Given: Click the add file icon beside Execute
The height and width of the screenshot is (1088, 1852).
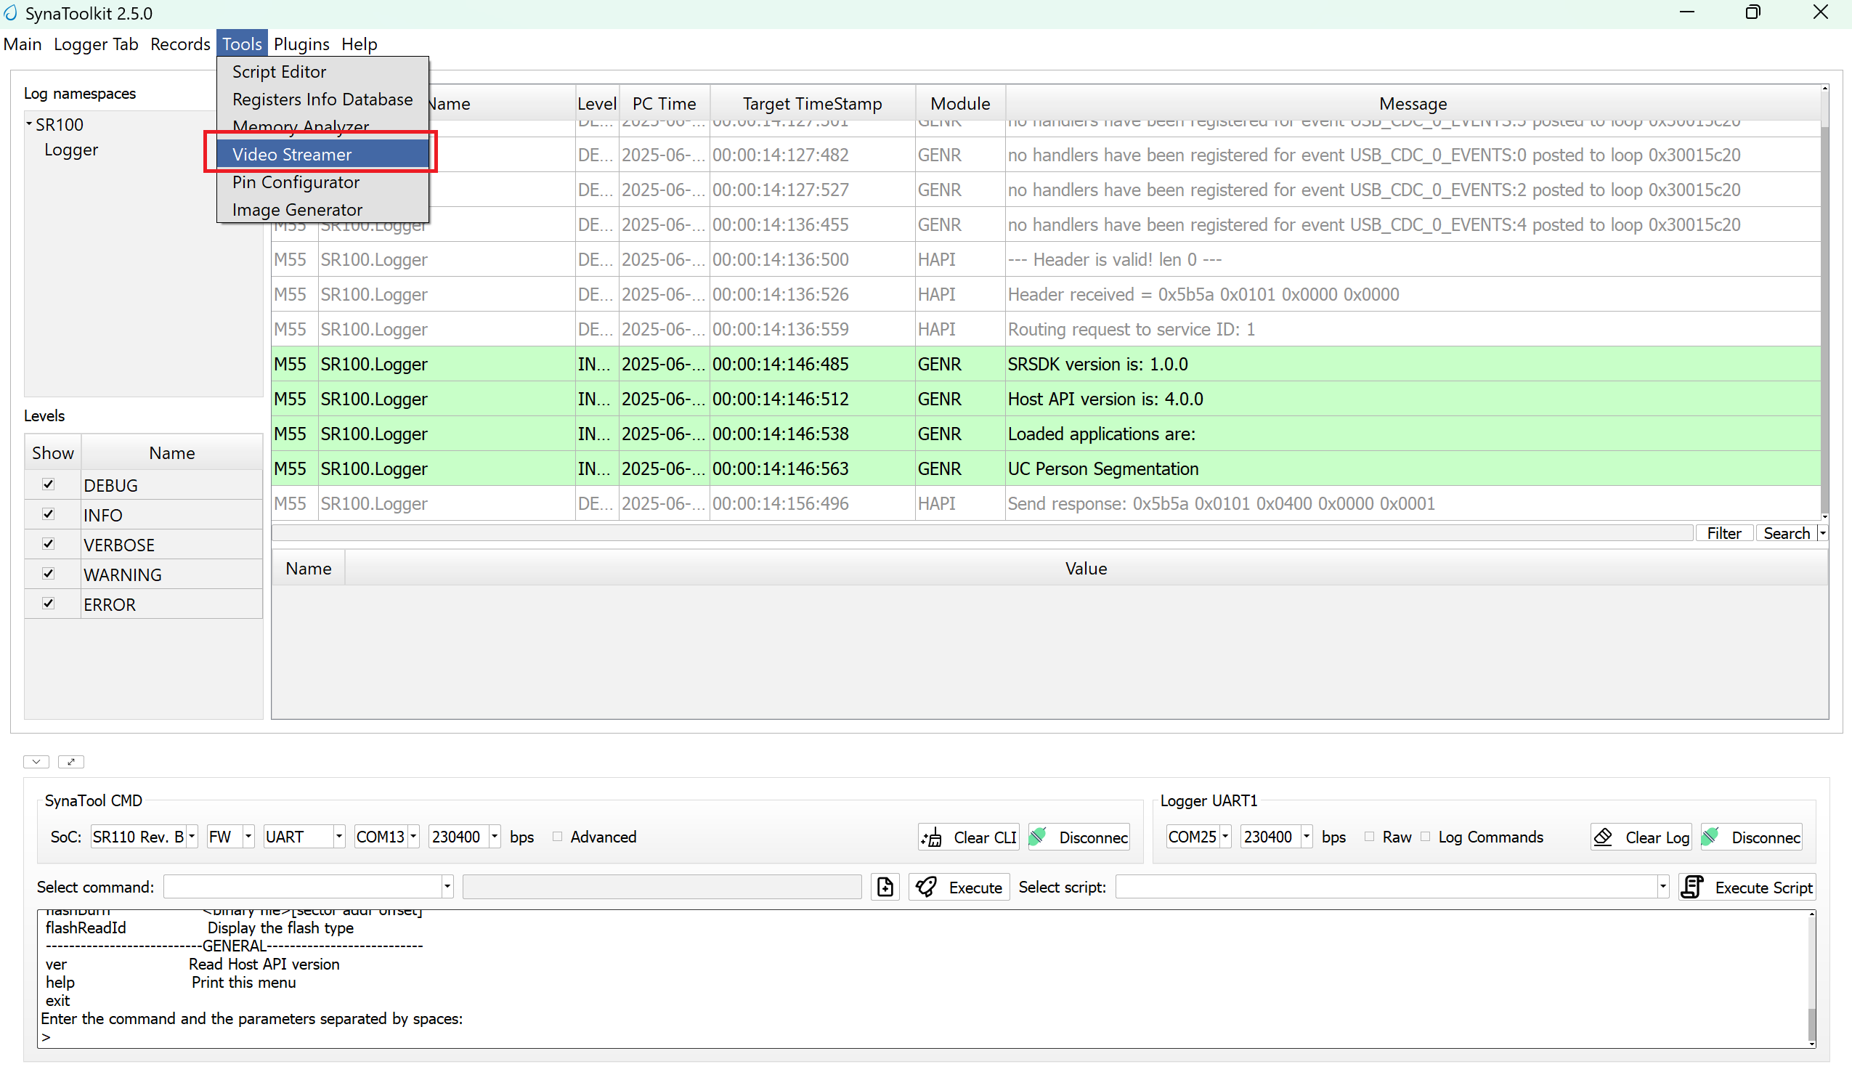Looking at the screenshot, I should pos(885,888).
